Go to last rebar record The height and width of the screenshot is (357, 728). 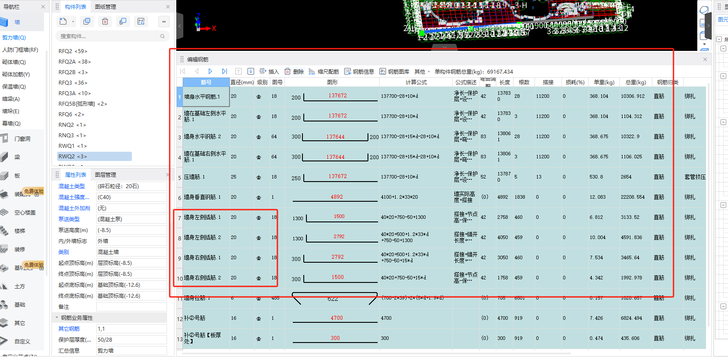(225, 71)
